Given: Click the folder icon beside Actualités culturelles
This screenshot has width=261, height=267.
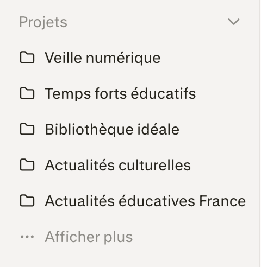Looking at the screenshot, I should (x=27, y=165).
